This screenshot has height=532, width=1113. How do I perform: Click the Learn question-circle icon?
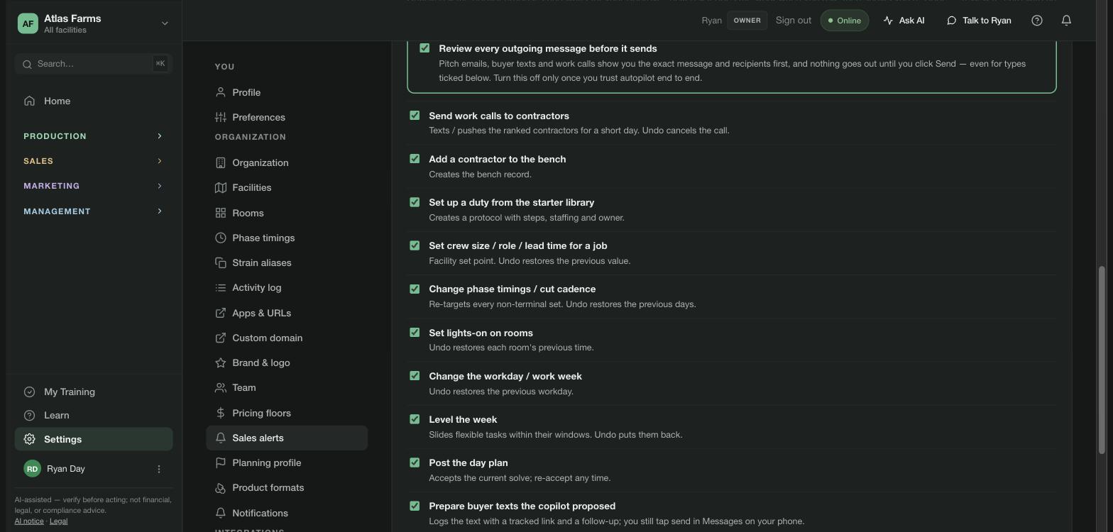pos(29,415)
